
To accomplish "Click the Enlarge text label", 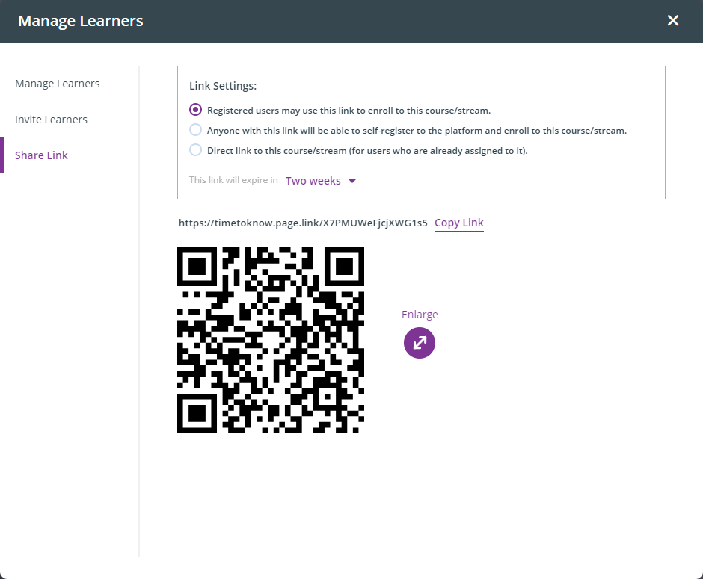I will pyautogui.click(x=420, y=315).
